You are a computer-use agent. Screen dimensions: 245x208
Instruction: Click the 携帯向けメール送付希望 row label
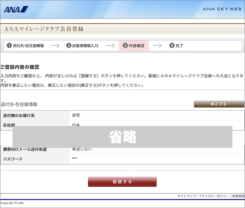coord(25,149)
